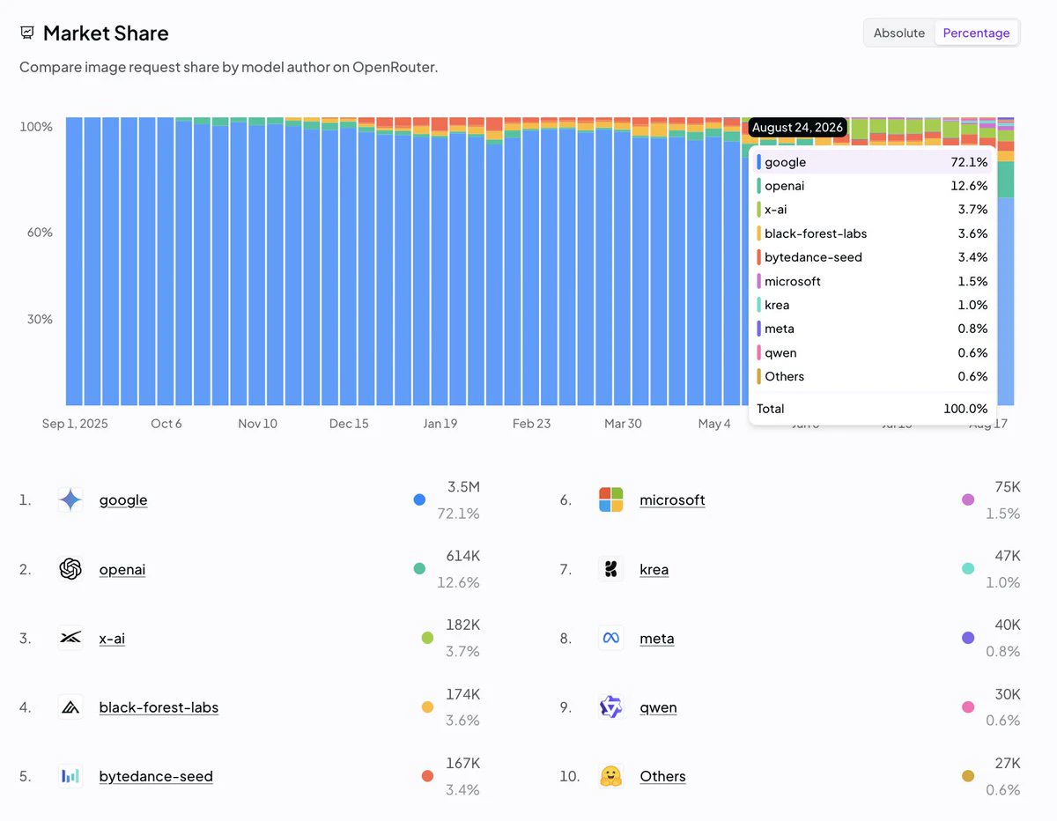
Task: Click the aqua dot beside krea 47K
Action: pyautogui.click(x=968, y=569)
